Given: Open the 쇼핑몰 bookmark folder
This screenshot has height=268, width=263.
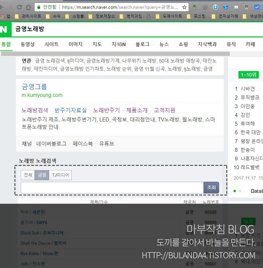Looking at the screenshot, I should [74, 16].
